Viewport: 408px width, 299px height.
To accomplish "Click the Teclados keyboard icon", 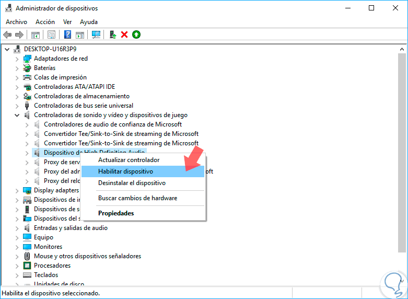I will click(x=27, y=275).
